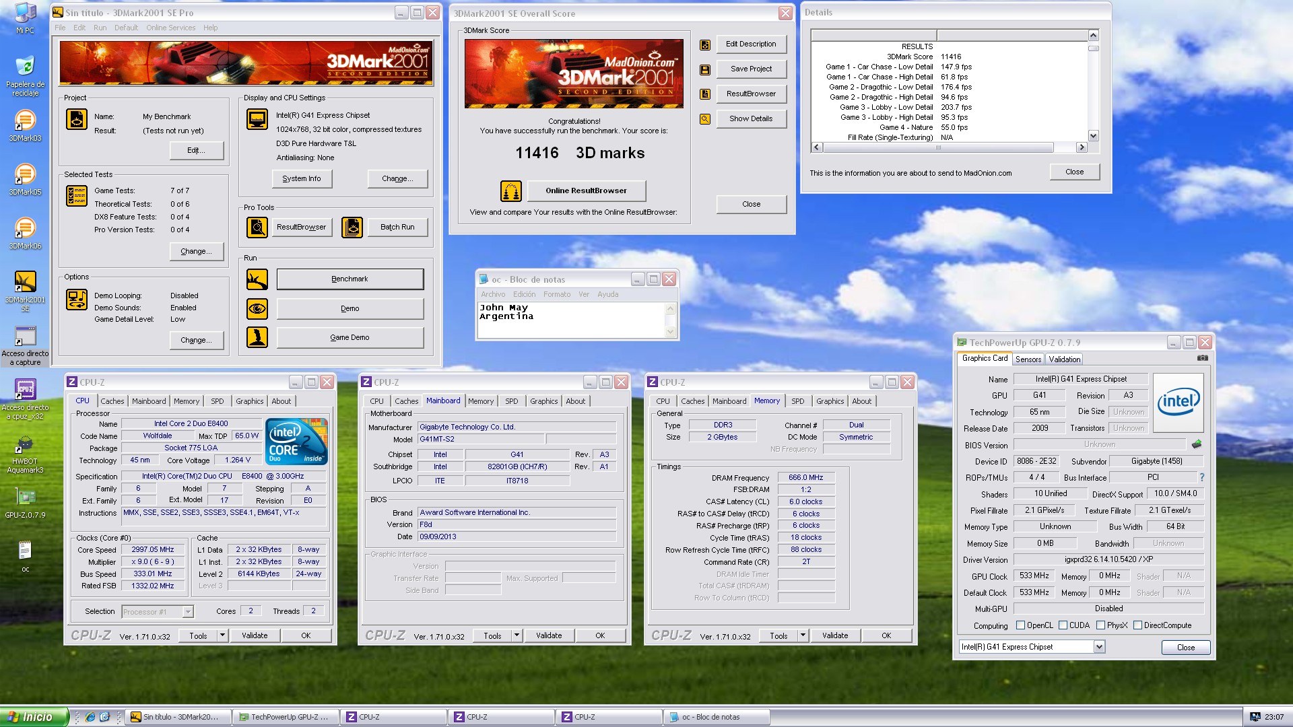The height and width of the screenshot is (727, 1293).
Task: Expand Tools dropdown arrow in CPU-Z CPU window
Action: click(222, 635)
